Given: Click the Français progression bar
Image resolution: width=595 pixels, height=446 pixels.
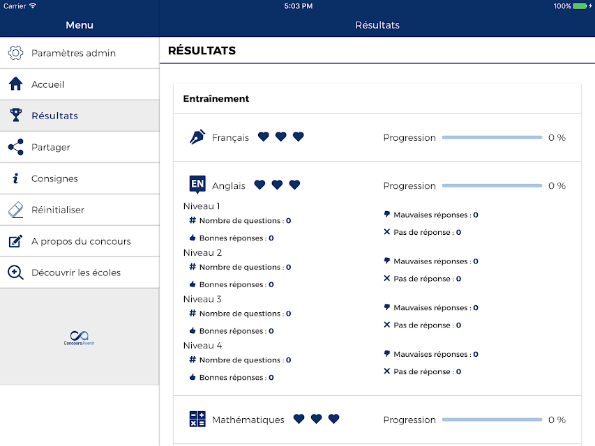Looking at the screenshot, I should point(492,137).
